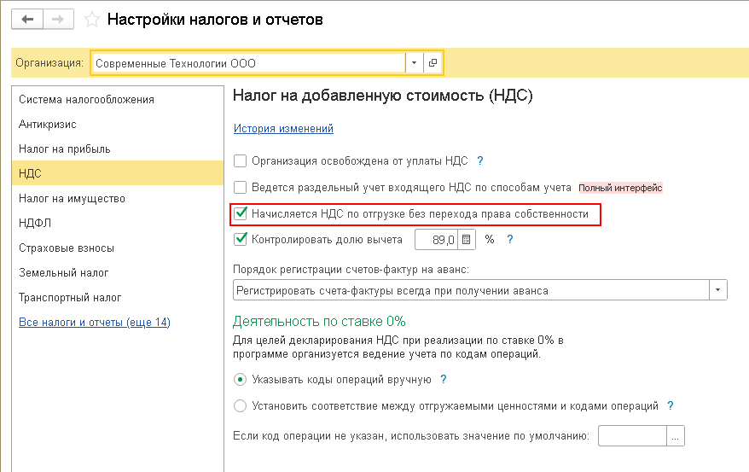Open calculator icon in deduction share field
This screenshot has height=472, width=749.
[466, 240]
